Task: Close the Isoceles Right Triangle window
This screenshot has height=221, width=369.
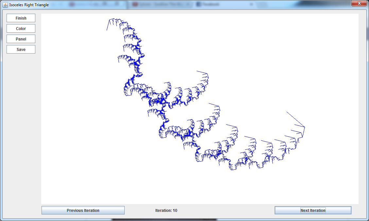Action: pyautogui.click(x=359, y=4)
